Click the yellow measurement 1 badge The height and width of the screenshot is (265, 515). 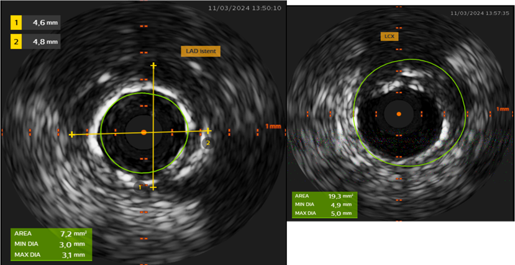coord(17,23)
